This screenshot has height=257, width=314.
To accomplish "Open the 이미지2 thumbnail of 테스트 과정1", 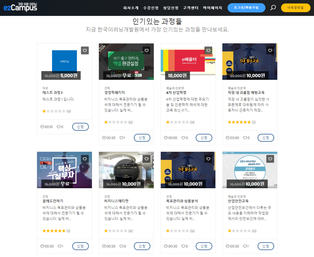I will [x=64, y=61].
